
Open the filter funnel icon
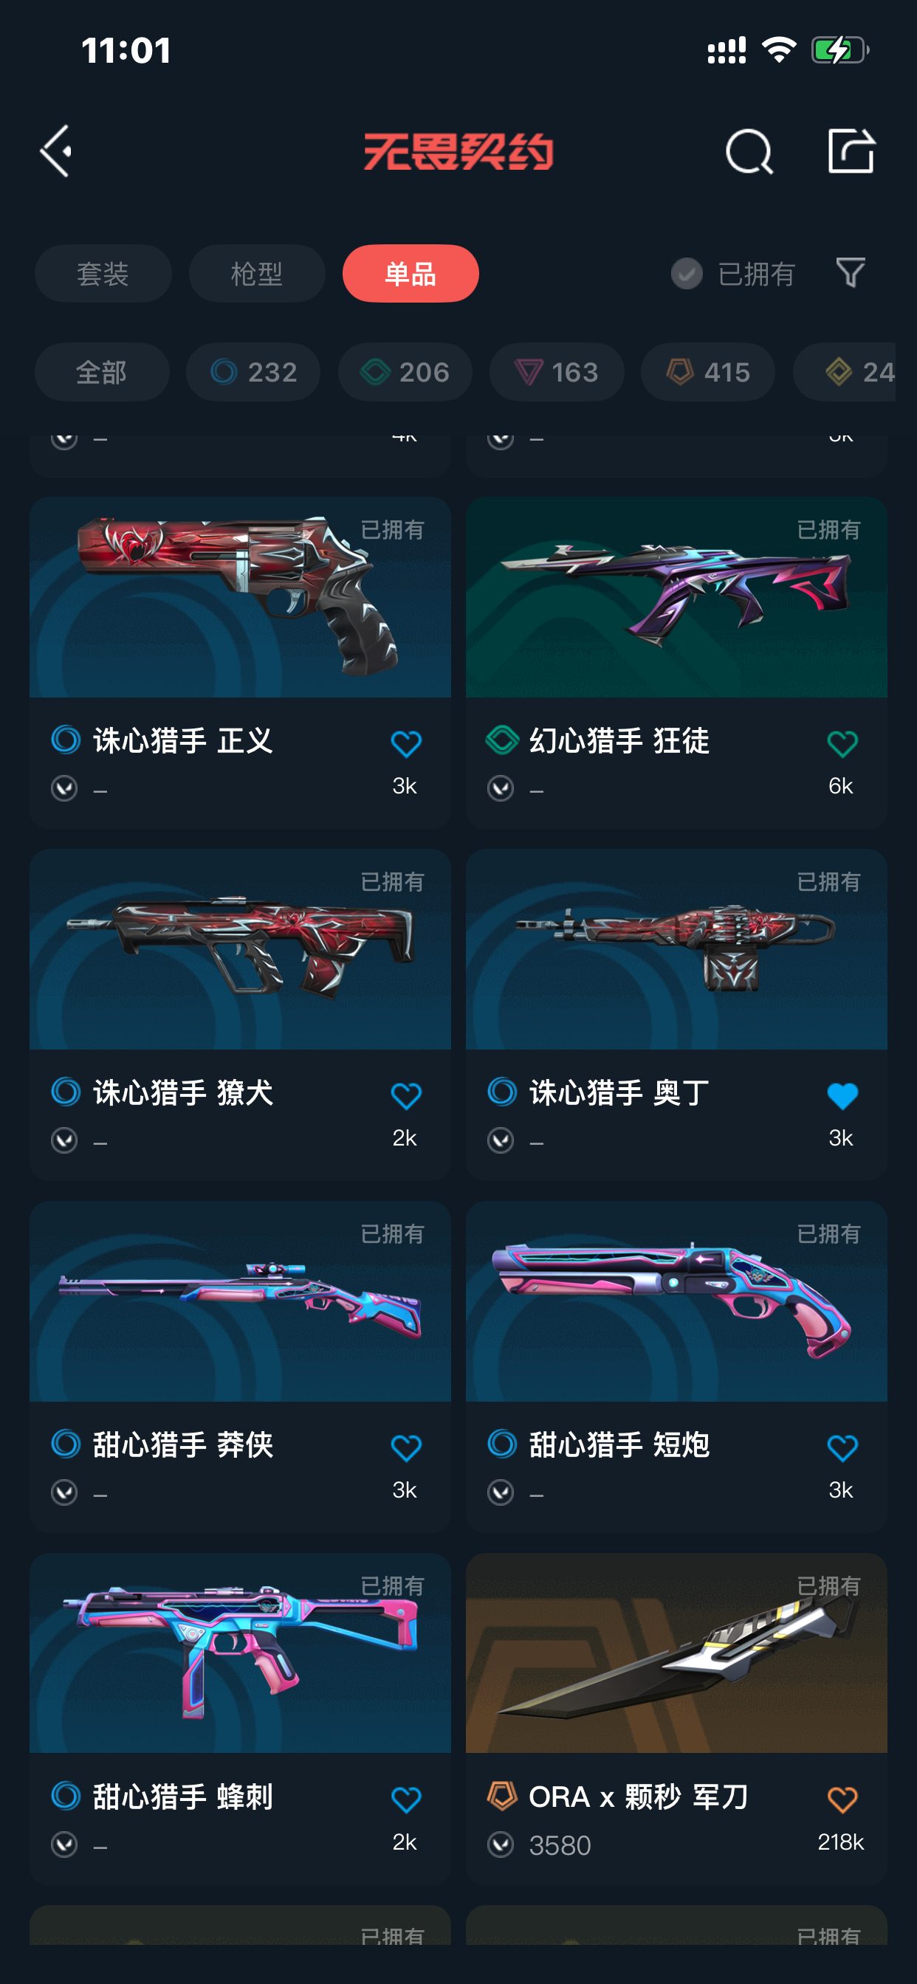851,272
